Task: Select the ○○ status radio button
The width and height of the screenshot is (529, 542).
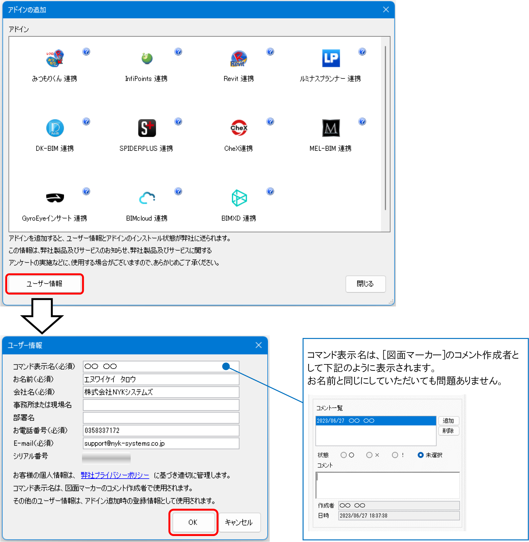Action: 344,455
